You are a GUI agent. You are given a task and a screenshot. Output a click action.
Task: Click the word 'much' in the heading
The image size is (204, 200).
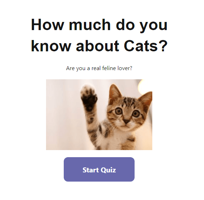pos(90,25)
